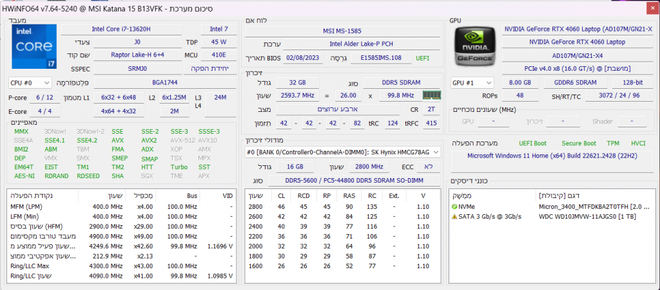Click the 32 GB memory size value
Image resolution: width=660 pixels, height=290 pixels.
pos(298,83)
